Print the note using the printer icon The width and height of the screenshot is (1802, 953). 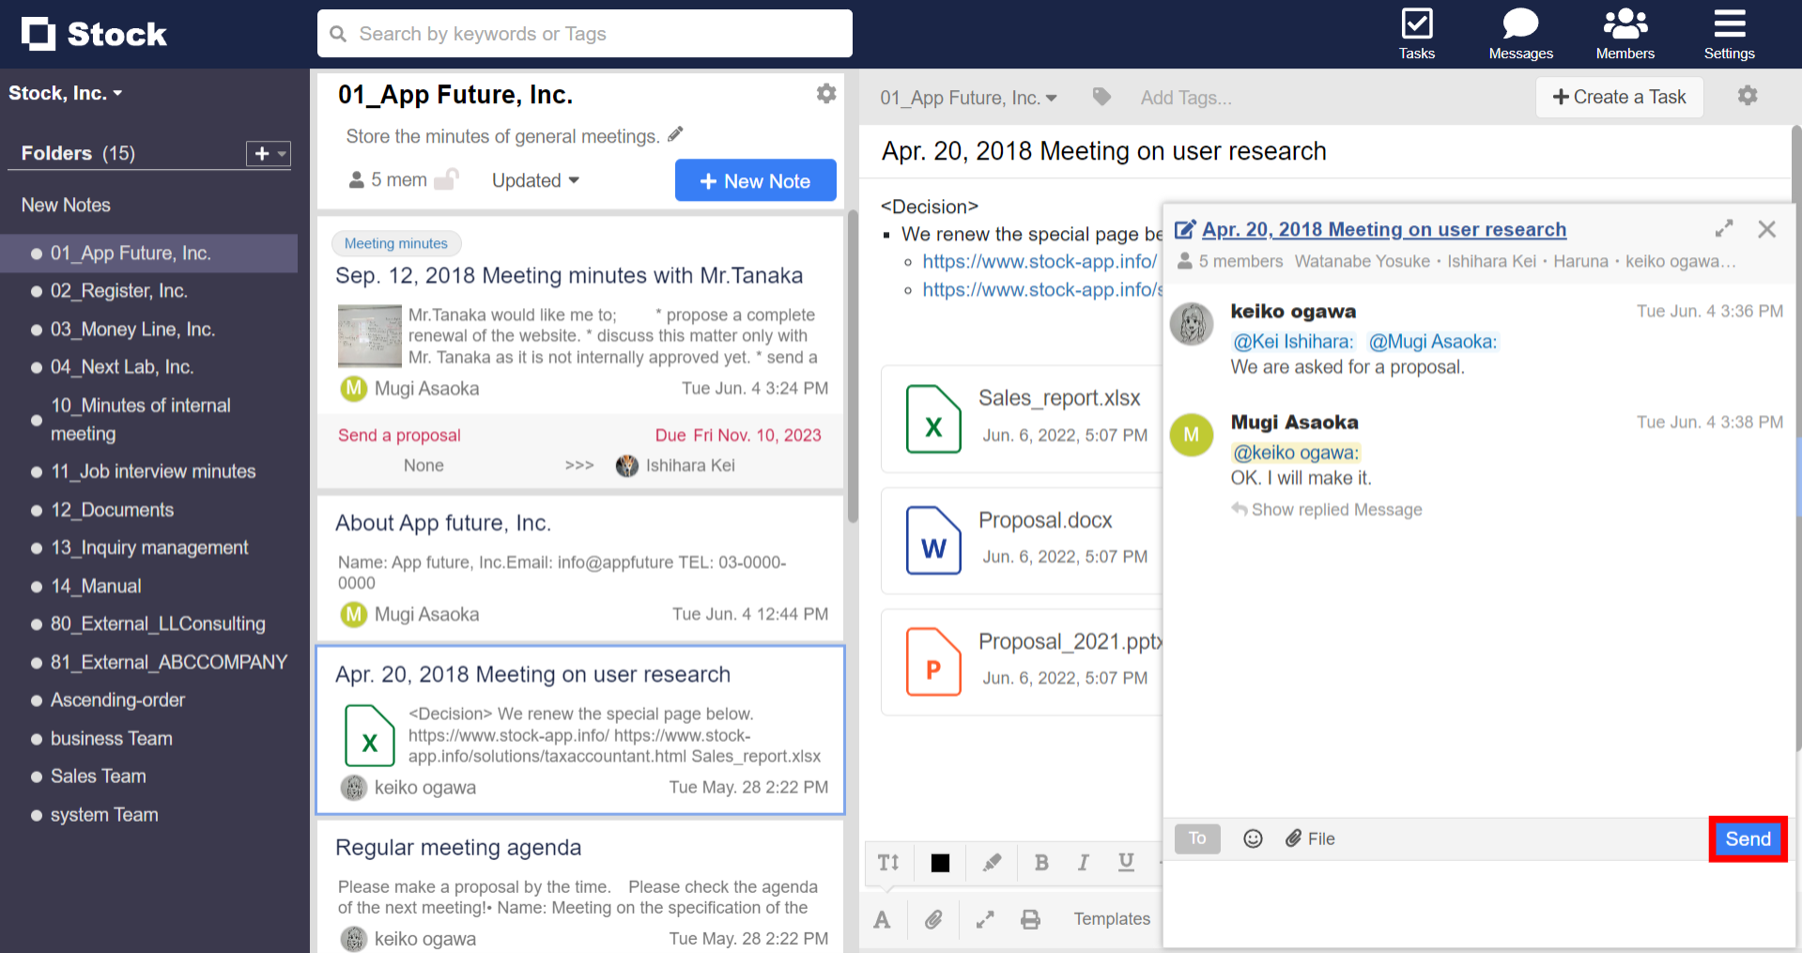coord(1030,919)
